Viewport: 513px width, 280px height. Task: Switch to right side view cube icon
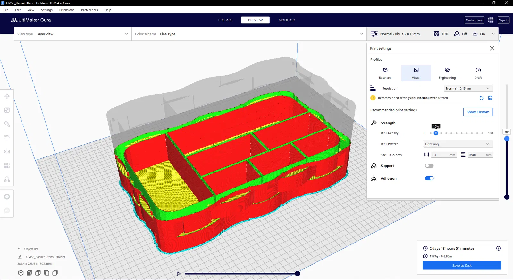[55, 273]
